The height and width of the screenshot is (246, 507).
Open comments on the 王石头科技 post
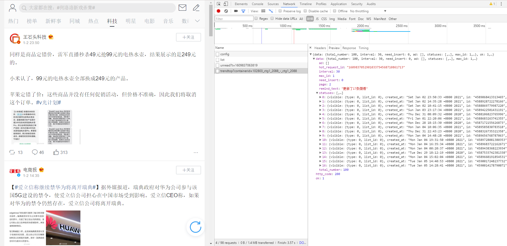[x=35, y=152]
